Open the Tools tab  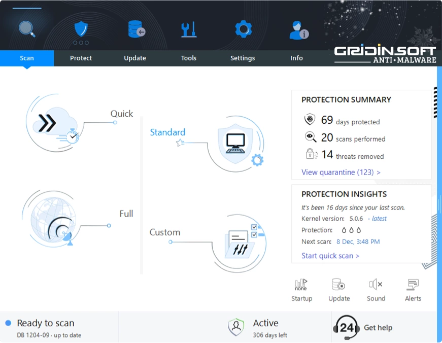coord(189,58)
